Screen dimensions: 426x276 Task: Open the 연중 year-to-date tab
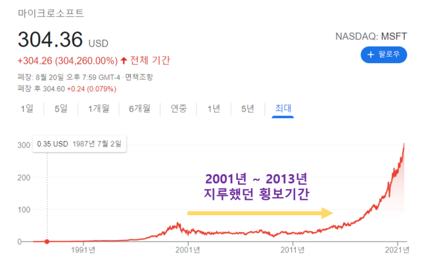pos(178,109)
